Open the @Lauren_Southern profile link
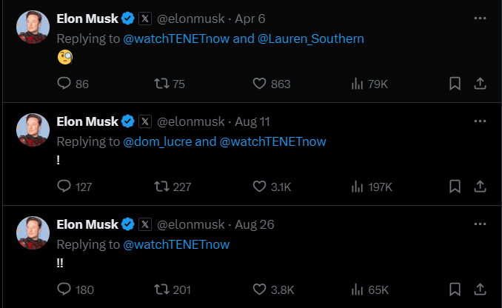Viewport: 502px width, 308px height. pyautogui.click(x=310, y=38)
